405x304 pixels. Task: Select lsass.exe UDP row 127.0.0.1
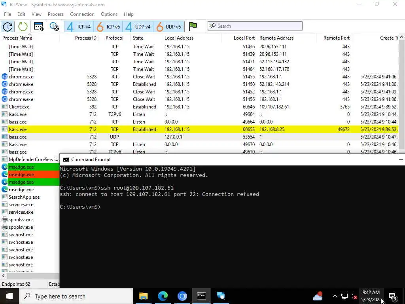pyautogui.click(x=199, y=137)
